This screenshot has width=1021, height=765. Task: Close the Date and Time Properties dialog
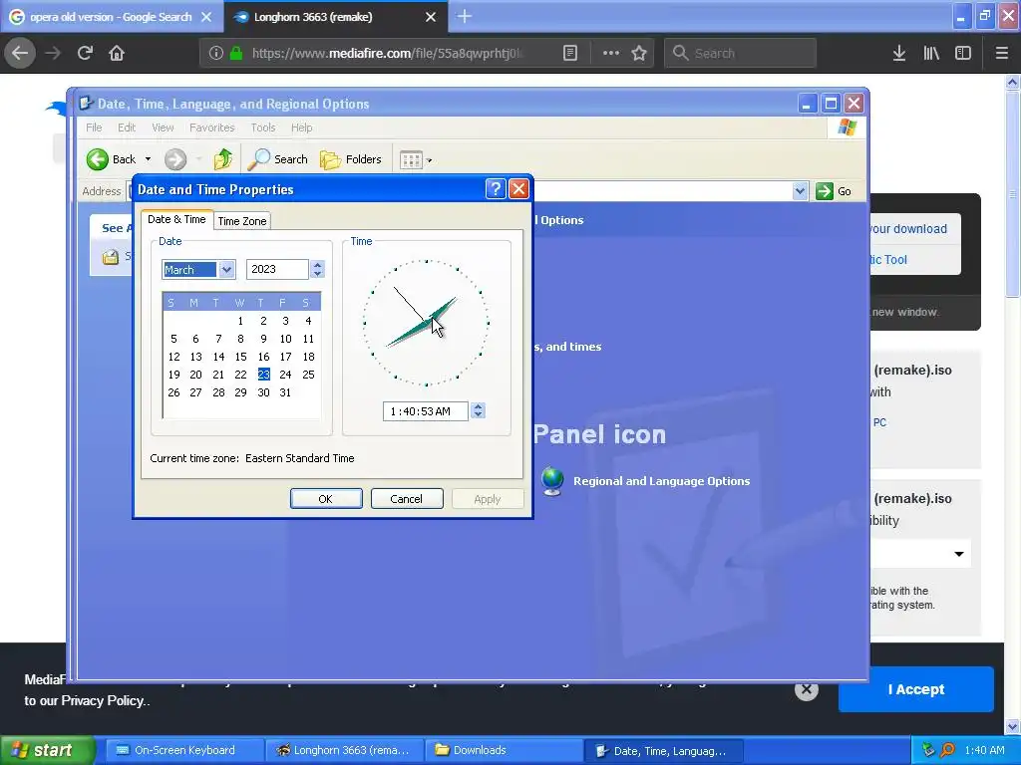518,189
